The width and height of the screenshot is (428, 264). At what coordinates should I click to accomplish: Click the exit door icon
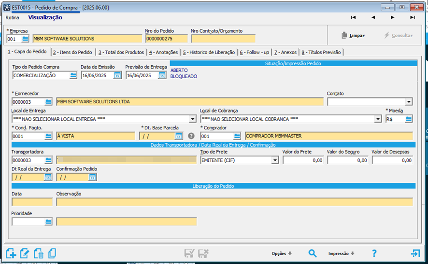(x=415, y=253)
